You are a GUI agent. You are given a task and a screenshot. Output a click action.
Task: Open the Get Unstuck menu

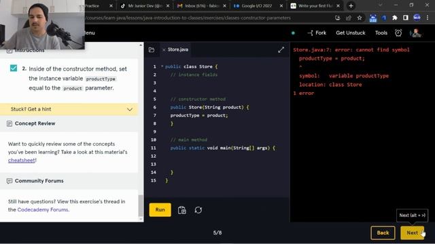[351, 33]
